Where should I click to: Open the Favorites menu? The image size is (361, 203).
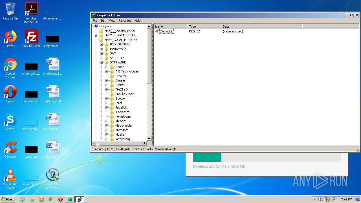coord(125,21)
